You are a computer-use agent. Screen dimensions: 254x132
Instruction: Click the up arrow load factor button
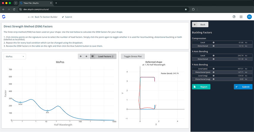point(81,56)
